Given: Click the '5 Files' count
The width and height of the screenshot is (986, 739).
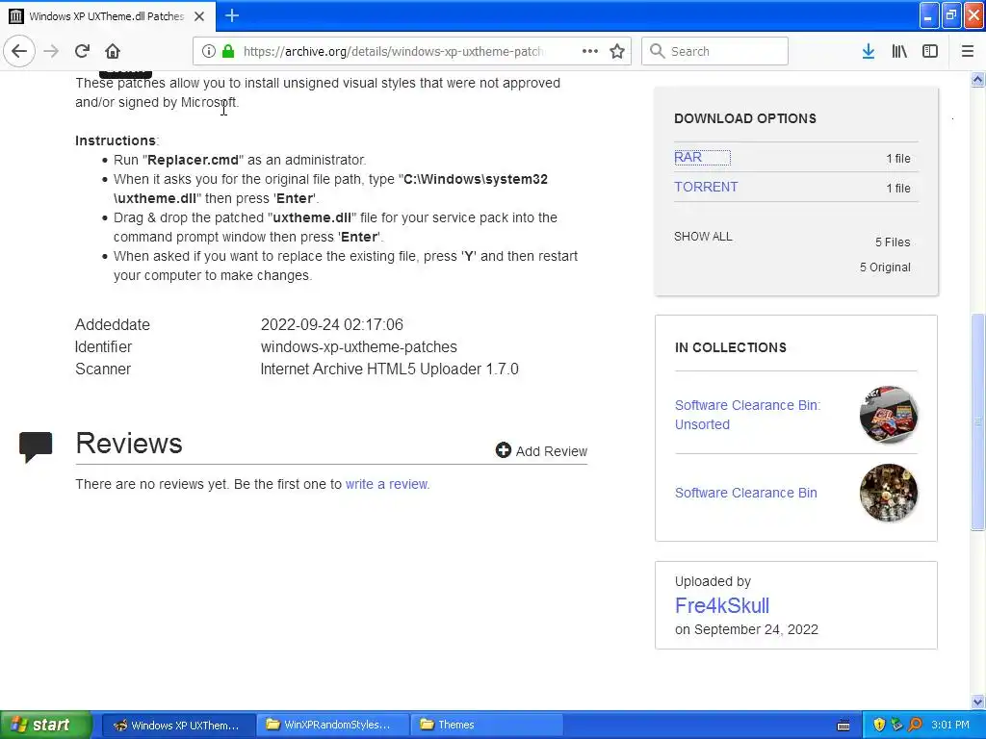Looking at the screenshot, I should pos(893,242).
